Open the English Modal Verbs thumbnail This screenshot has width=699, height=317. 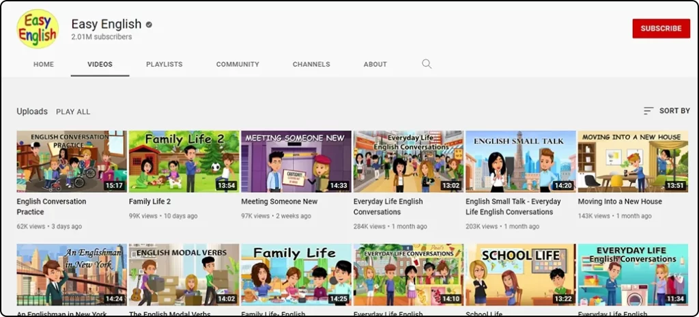[x=184, y=275]
